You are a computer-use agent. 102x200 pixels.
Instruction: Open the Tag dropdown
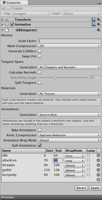31,14
